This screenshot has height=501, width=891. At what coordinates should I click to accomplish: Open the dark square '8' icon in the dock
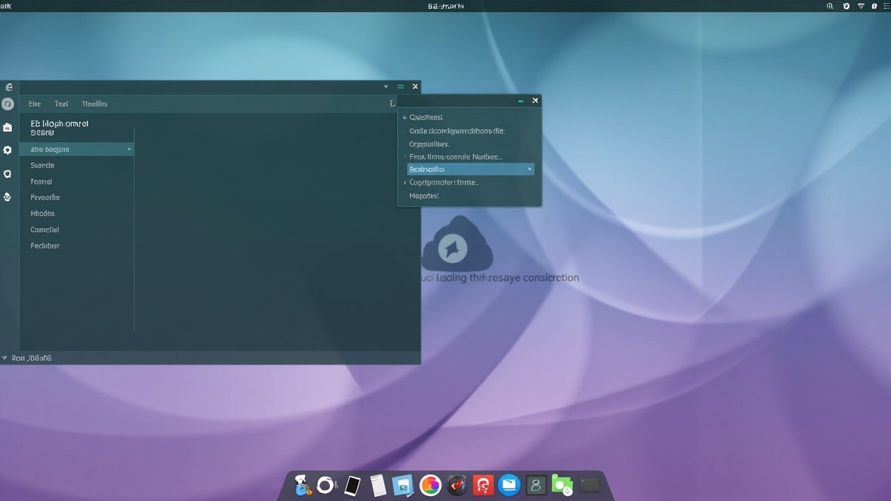pyautogui.click(x=536, y=485)
